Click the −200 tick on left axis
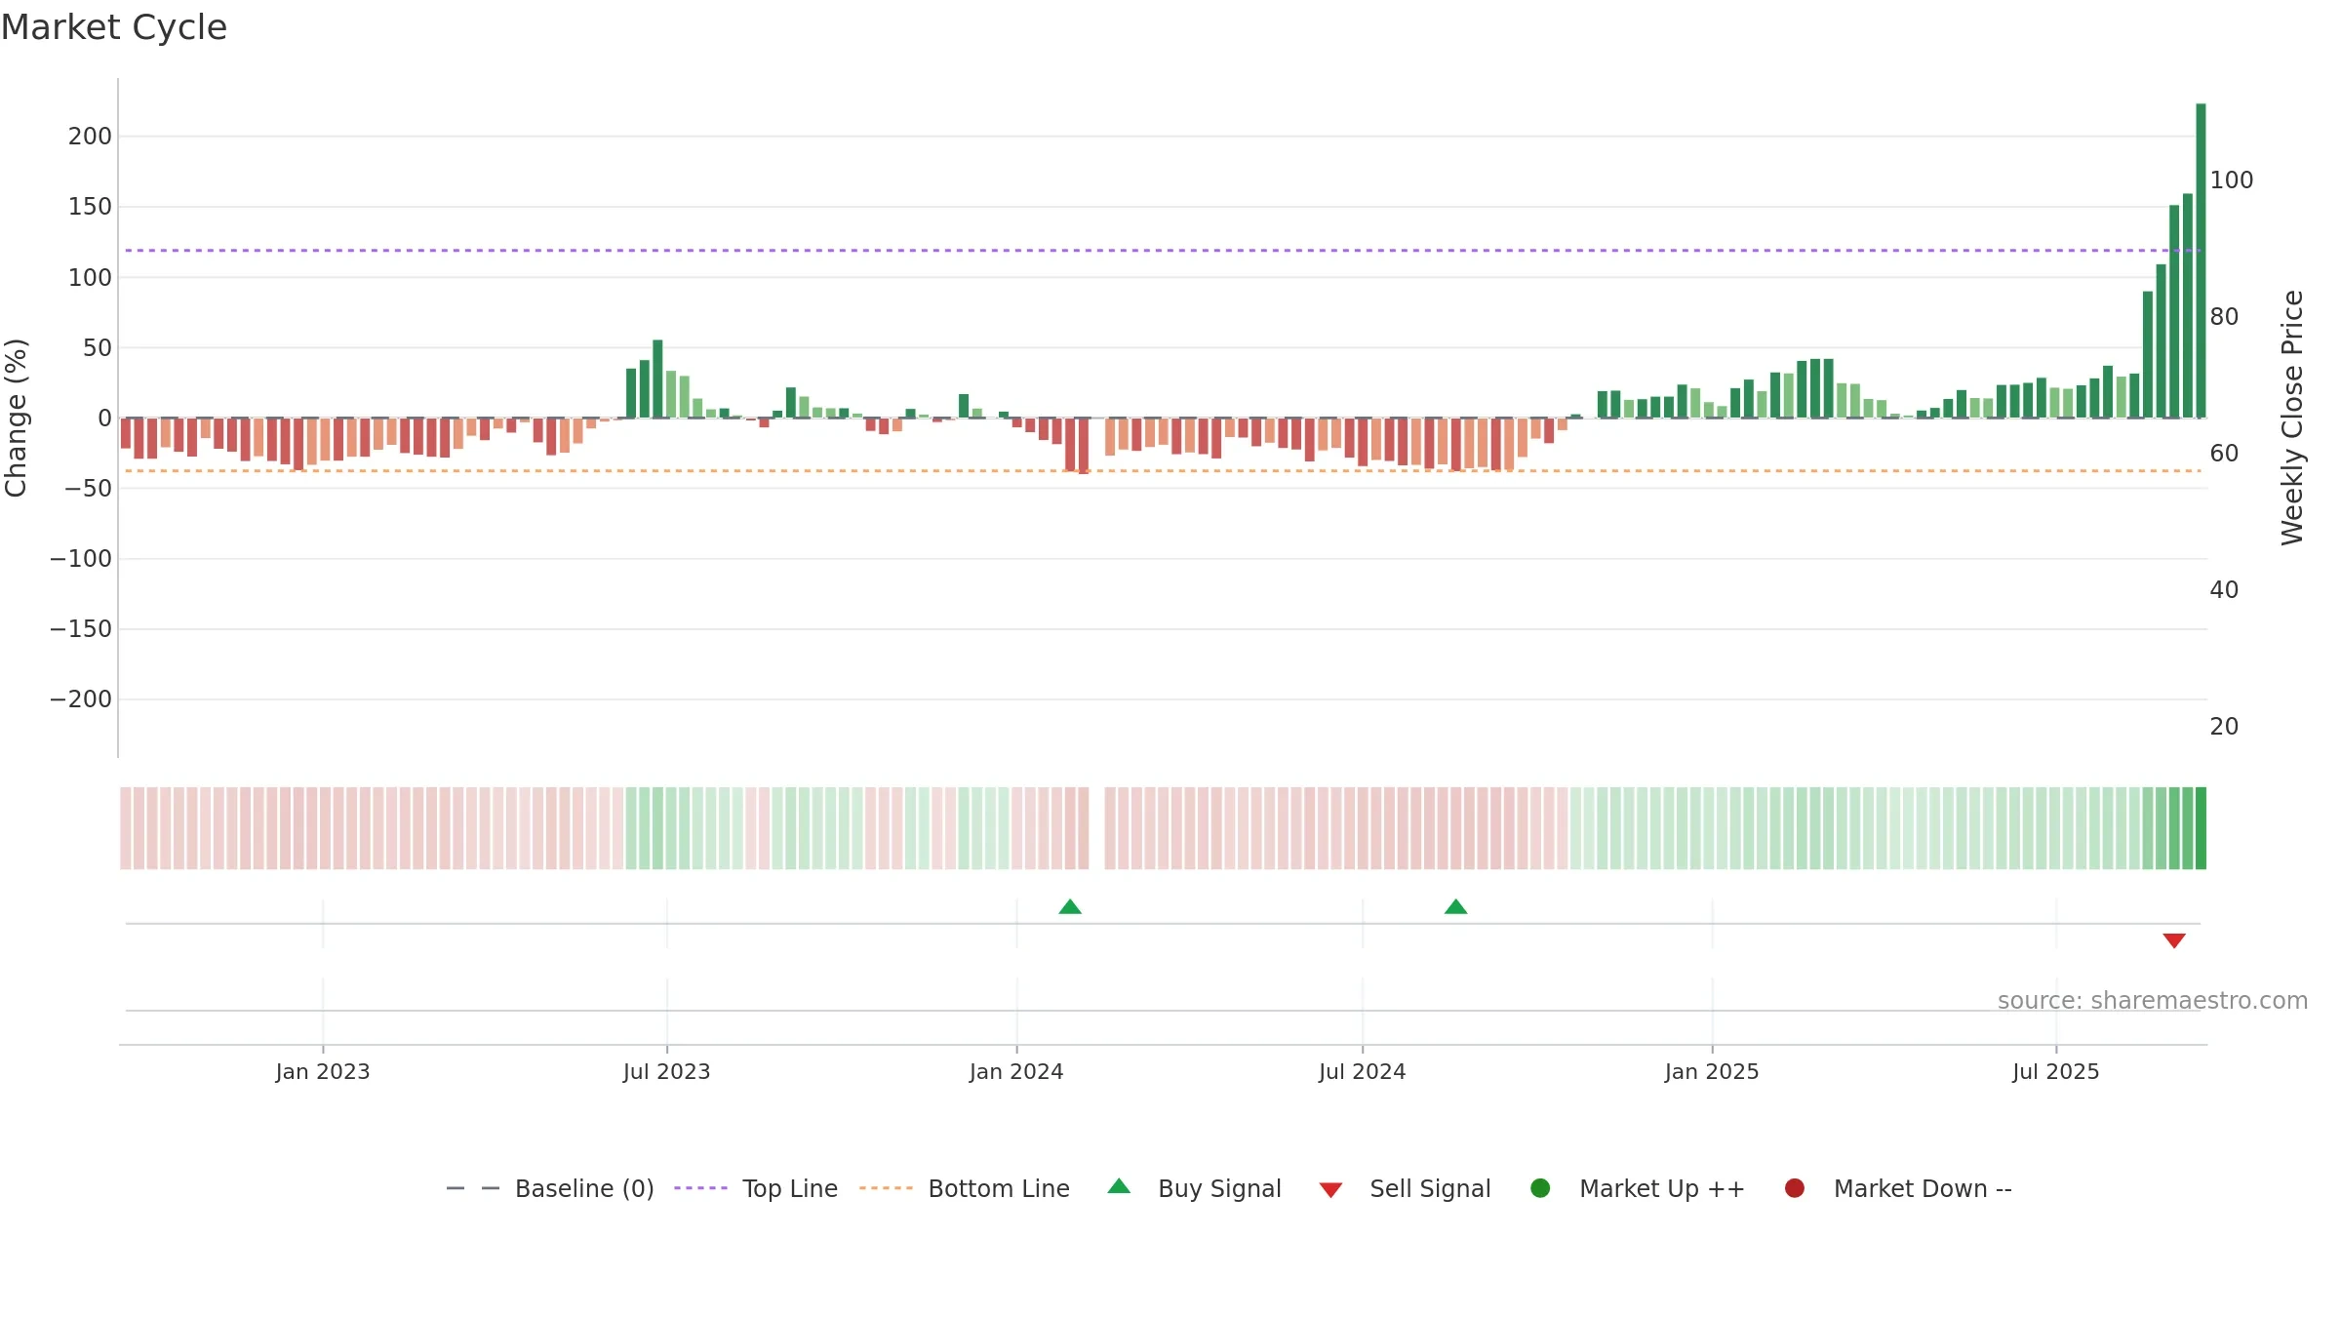Viewport: 2341px width, 1317px height. (x=81, y=698)
